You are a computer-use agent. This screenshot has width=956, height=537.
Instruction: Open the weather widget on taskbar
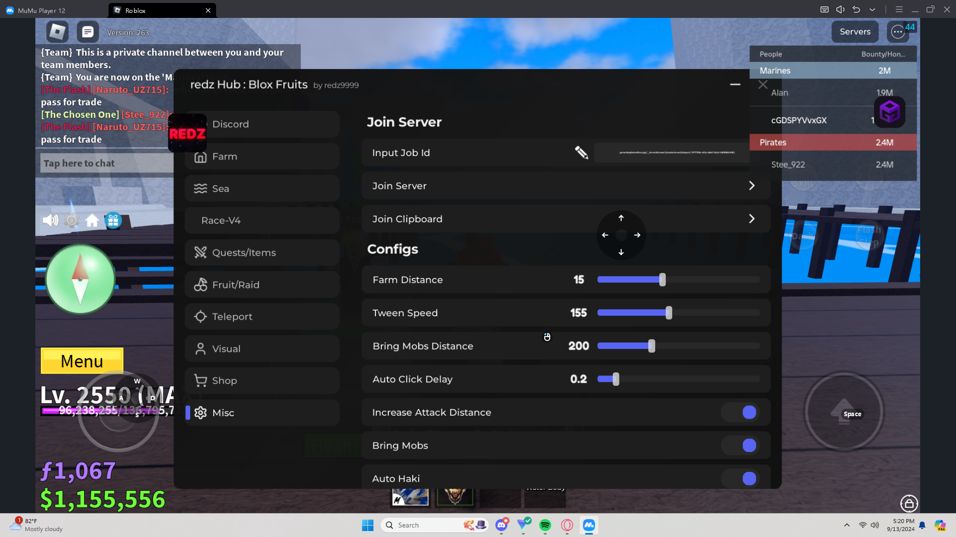[x=37, y=525]
